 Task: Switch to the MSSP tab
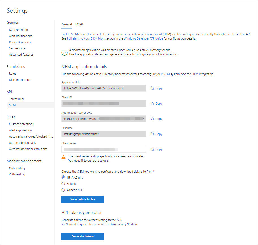click(x=79, y=24)
